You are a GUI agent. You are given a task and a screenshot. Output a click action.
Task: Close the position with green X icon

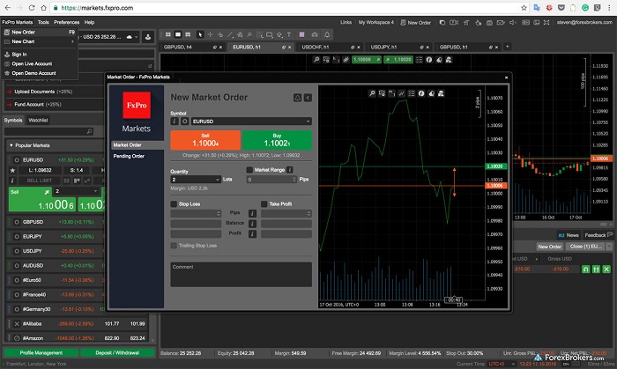pos(606,269)
